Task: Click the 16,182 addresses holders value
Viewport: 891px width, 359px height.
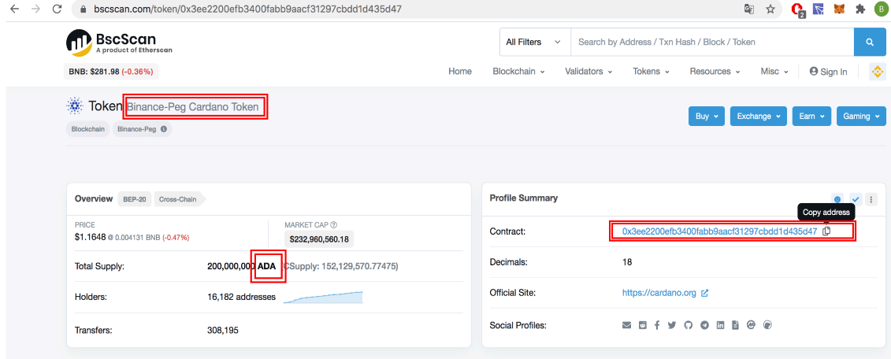Action: pos(242,297)
